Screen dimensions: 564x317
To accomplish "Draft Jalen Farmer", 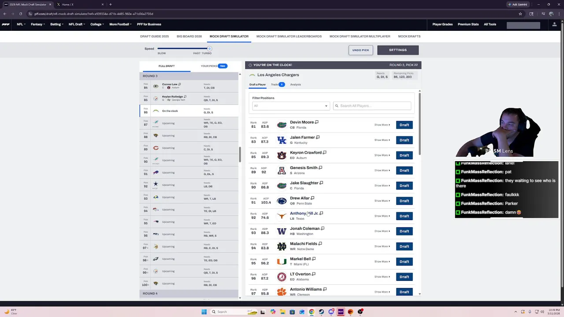I will coord(404,140).
